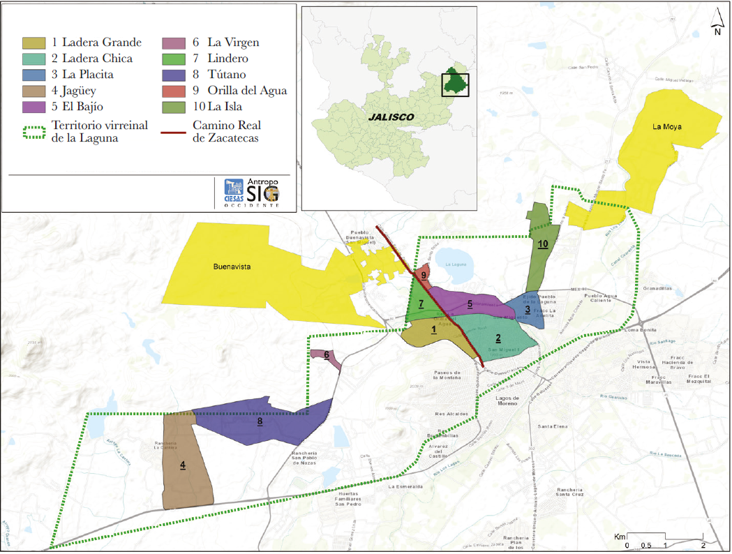Click the Antropo SIG Occidente logo

coord(264,192)
